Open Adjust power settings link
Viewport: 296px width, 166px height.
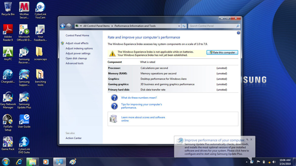click(x=78, y=54)
